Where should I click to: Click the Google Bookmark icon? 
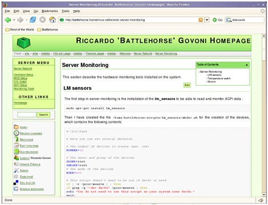(16, 189)
